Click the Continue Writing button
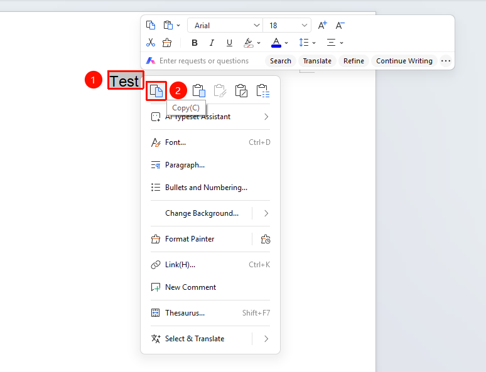The image size is (486, 372). coord(404,61)
